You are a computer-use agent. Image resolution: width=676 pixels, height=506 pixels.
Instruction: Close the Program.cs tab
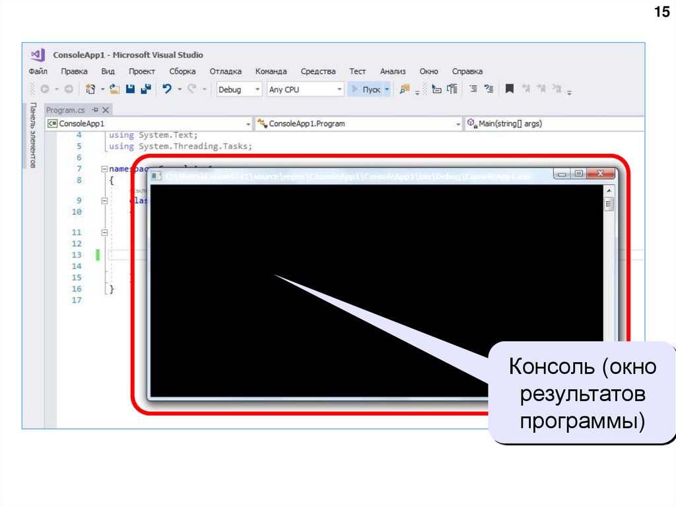(x=105, y=110)
